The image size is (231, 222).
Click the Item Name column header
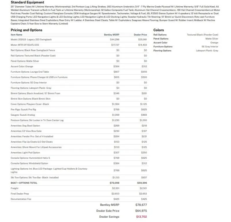(16, 35)
